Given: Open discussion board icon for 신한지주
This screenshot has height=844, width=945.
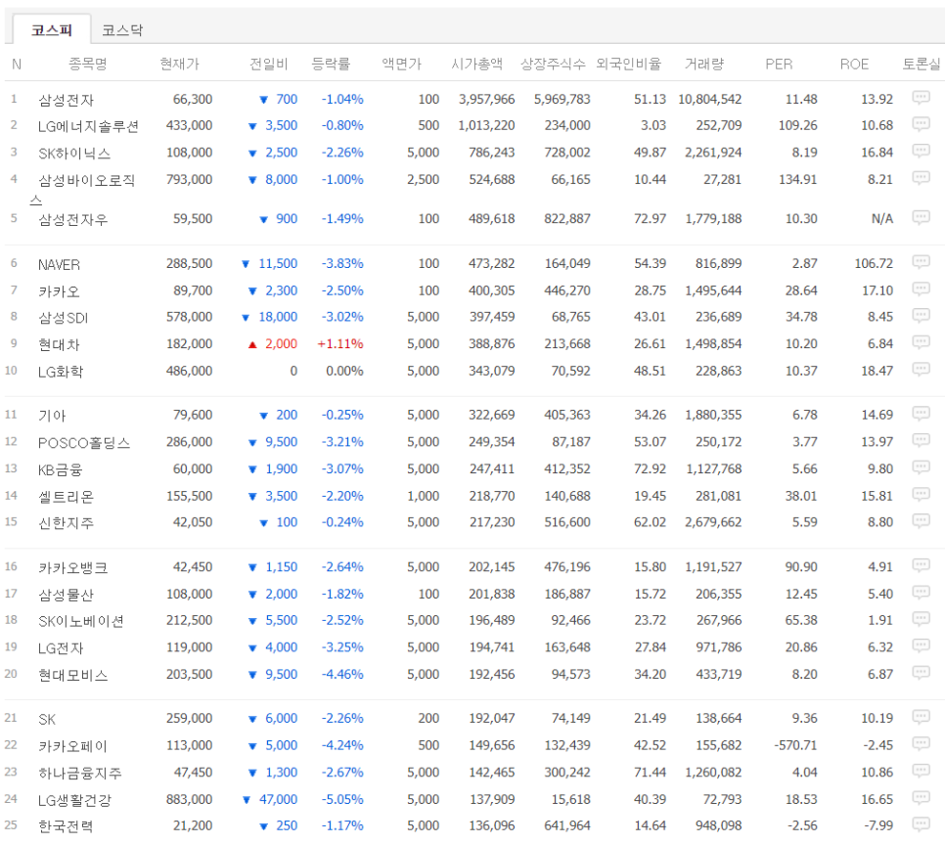Looking at the screenshot, I should [921, 520].
